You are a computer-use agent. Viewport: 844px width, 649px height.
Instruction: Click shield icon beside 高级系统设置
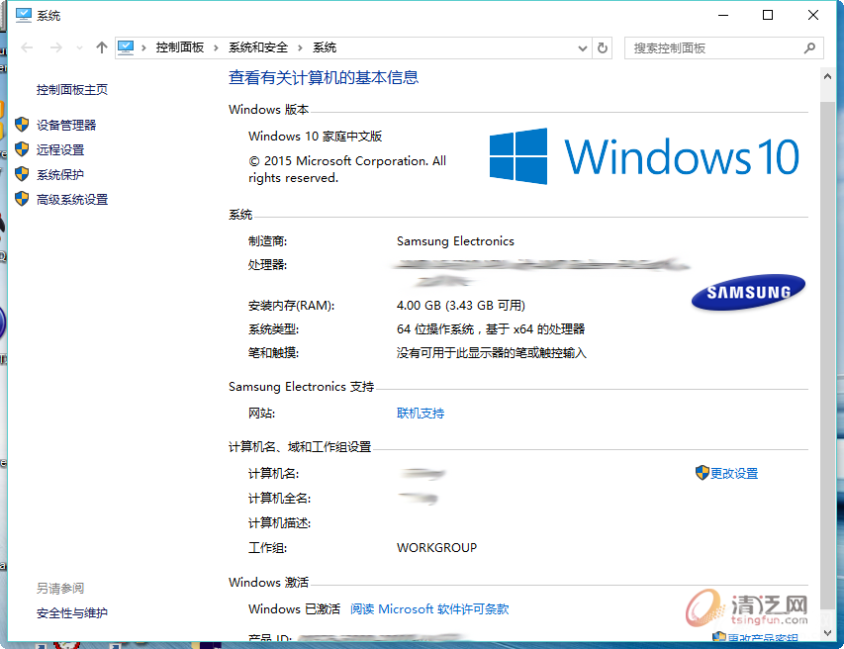22,199
